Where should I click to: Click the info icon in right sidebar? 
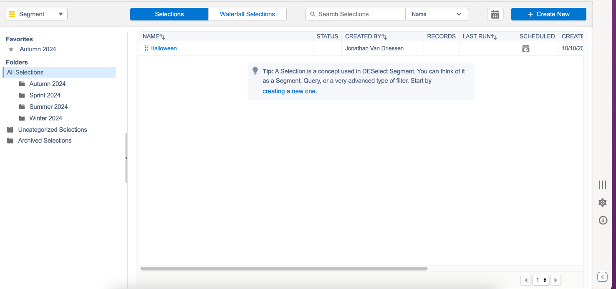(603, 220)
